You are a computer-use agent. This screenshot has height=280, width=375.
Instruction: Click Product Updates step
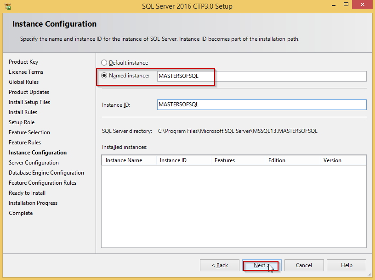coord(29,92)
